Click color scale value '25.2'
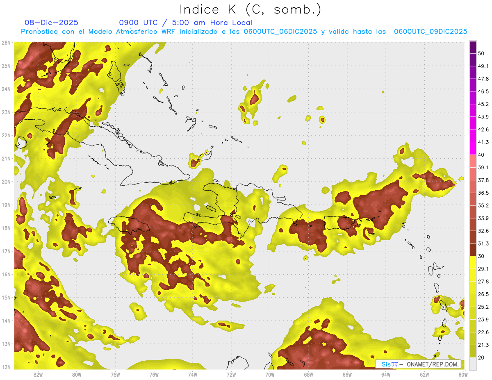Image resolution: width=492 pixels, height=380 pixels. [x=483, y=307]
